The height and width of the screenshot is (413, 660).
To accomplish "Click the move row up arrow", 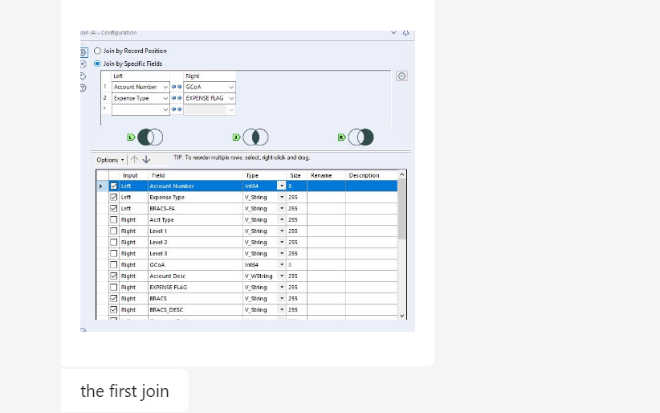I will point(134,160).
